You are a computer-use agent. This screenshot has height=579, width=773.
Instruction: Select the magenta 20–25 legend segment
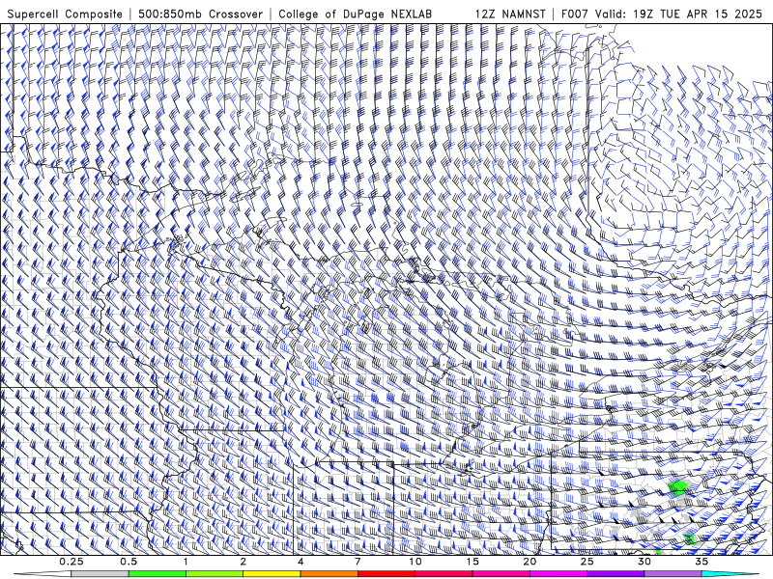(558, 574)
